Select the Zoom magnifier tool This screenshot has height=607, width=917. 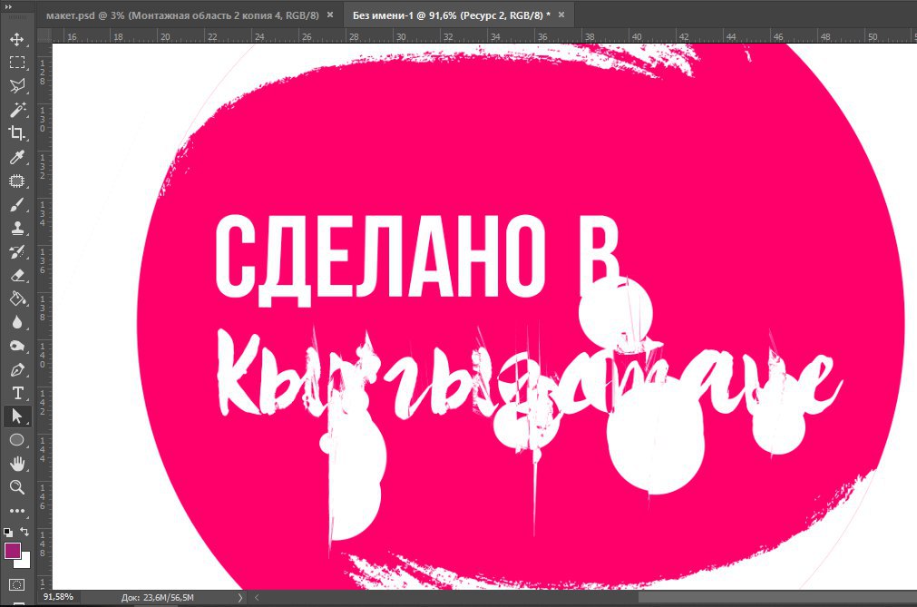[17, 487]
